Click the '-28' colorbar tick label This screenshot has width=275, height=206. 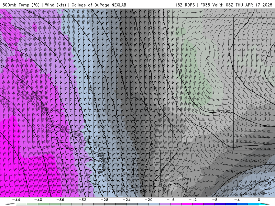104,200
